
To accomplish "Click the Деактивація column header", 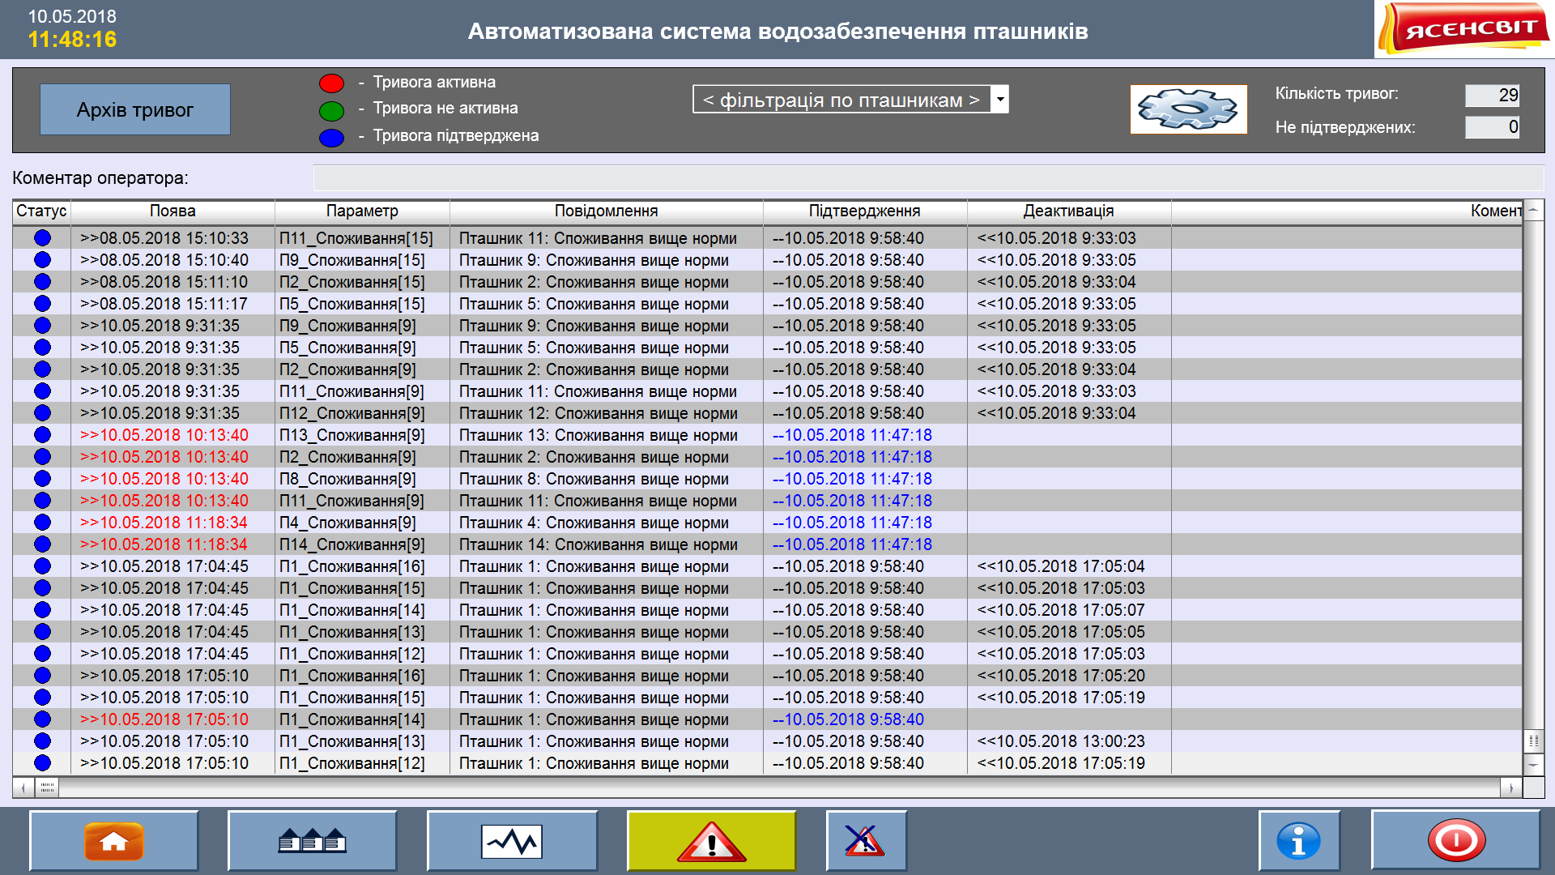I will 1068,211.
